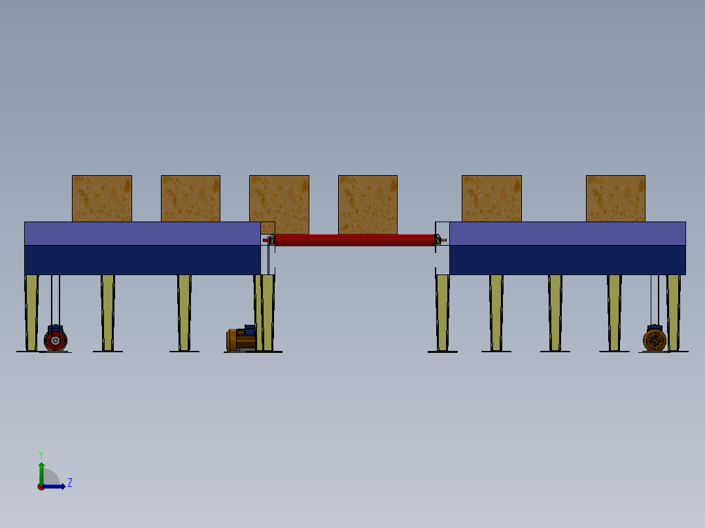Click the leftmost cardboard box on the conveyor
This screenshot has width=705, height=528.
[102, 199]
